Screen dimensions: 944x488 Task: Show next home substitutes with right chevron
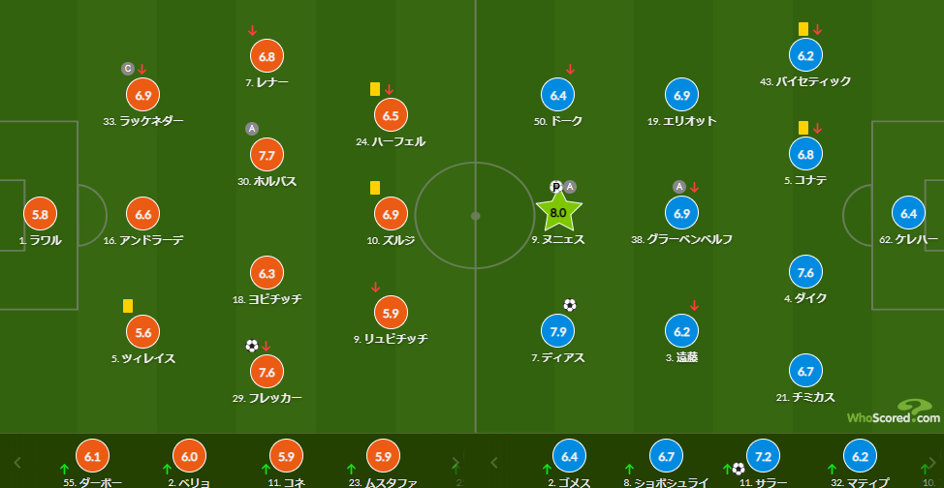456,462
